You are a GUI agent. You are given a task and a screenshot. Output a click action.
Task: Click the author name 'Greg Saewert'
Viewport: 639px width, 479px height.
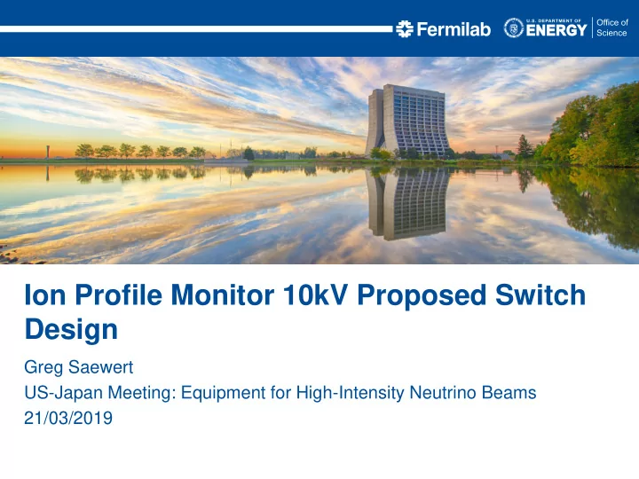[79, 367]
